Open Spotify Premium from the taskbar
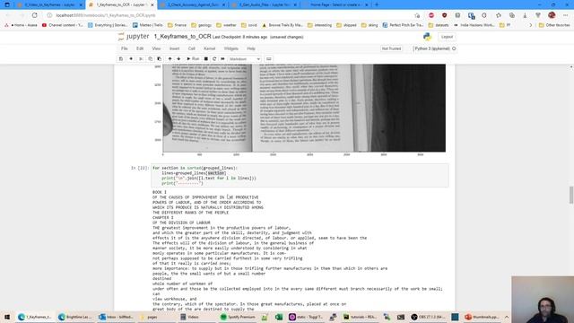574x323 pixels. [237, 317]
